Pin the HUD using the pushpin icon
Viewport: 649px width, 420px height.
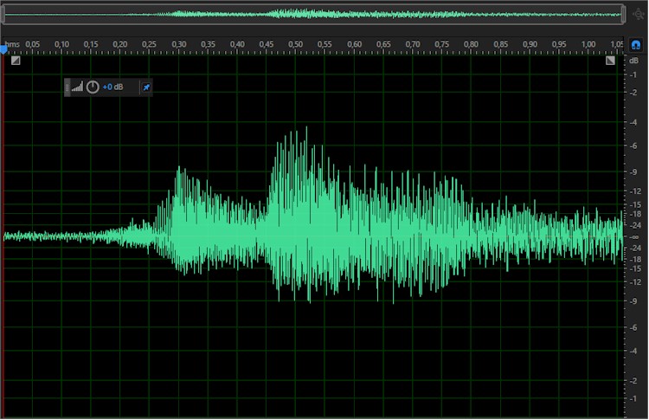[x=146, y=87]
